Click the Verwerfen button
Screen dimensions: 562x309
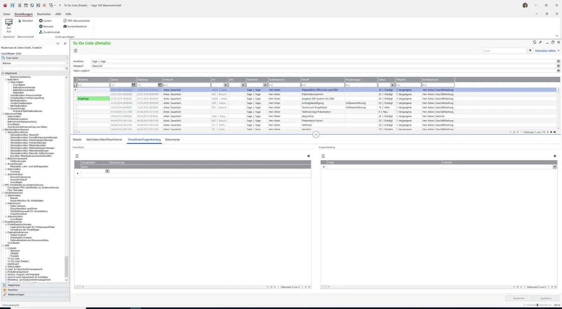click(518, 298)
